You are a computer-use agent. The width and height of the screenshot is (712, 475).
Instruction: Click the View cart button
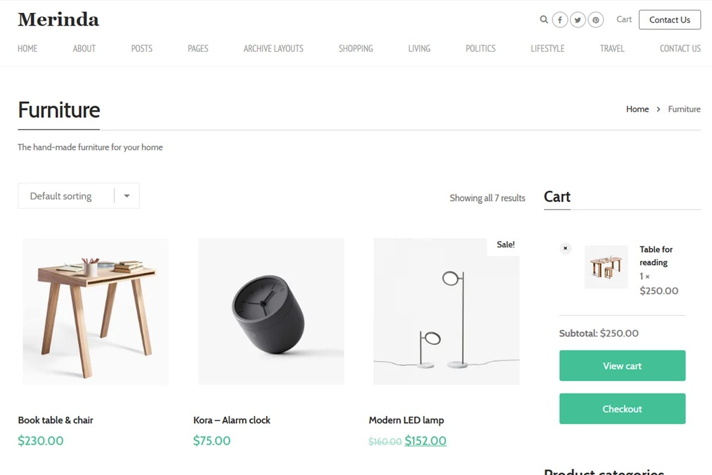622,366
